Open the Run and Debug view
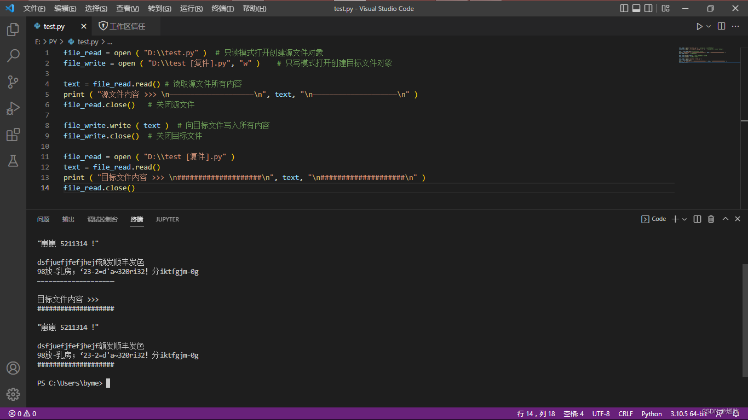The image size is (748, 420). coord(13,108)
